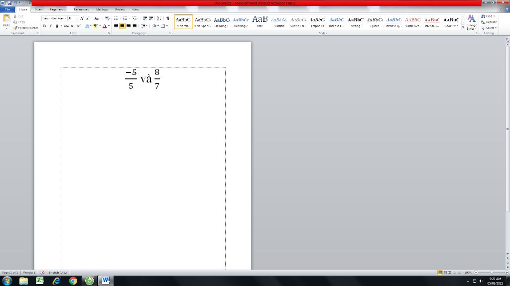Select Center alignment
This screenshot has width=510, height=286.
(122, 26)
